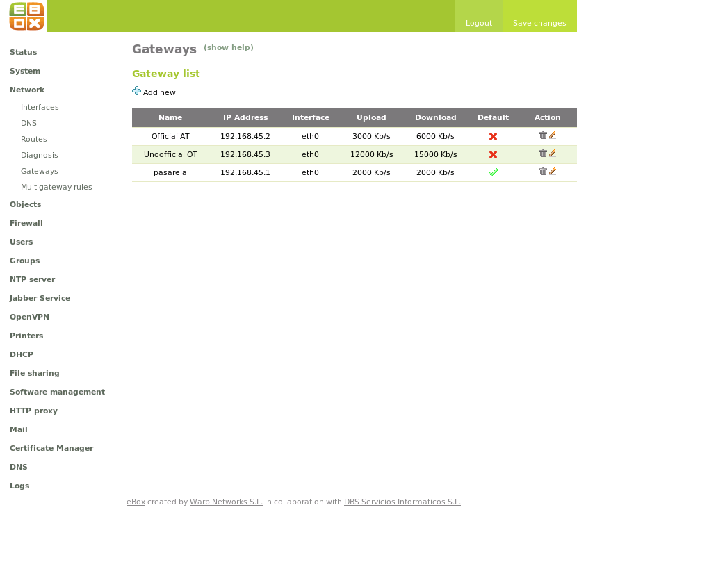Viewport: 709px width, 562px height.
Task: Delete the Official AT gateway
Action: (543, 135)
